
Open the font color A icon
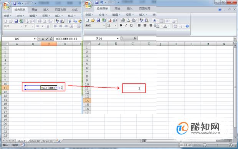tap(165, 26)
